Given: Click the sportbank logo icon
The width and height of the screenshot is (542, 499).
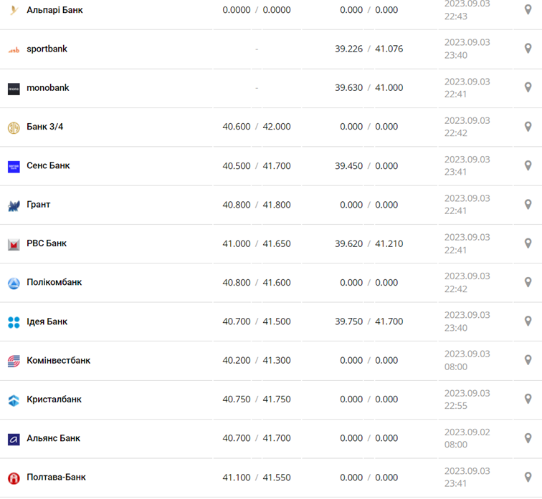Looking at the screenshot, I should click(14, 49).
